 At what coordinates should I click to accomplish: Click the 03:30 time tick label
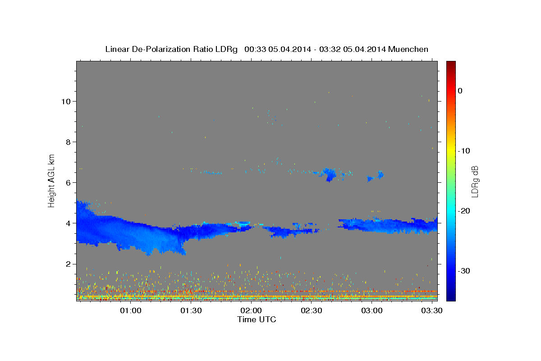click(x=432, y=311)
